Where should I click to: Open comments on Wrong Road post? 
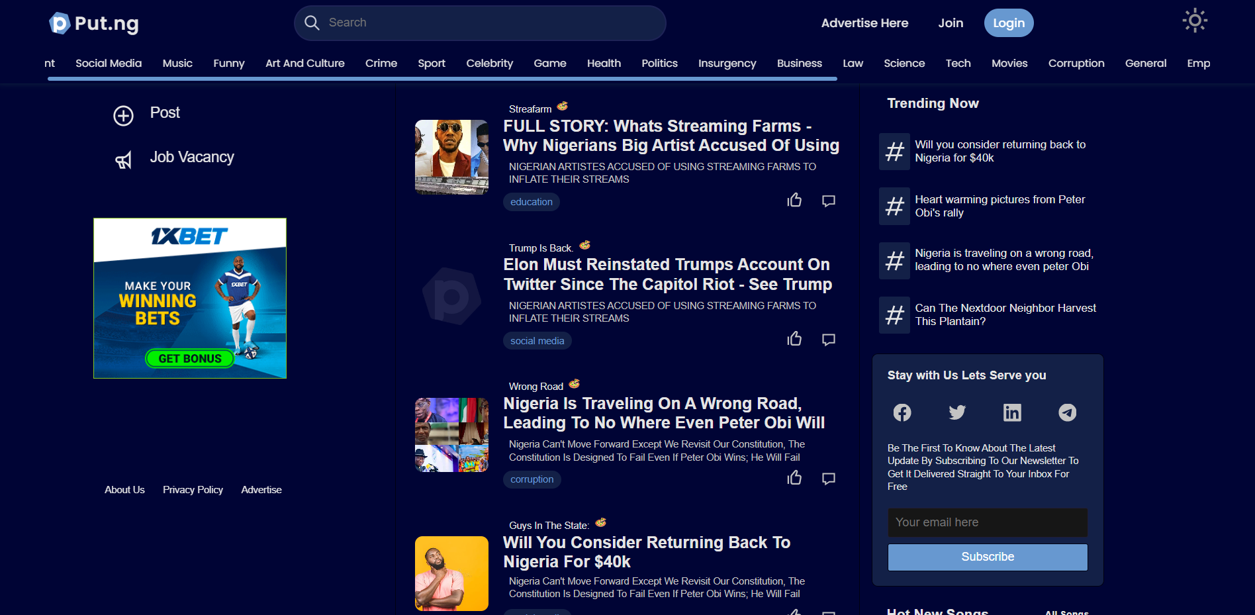[x=828, y=479]
